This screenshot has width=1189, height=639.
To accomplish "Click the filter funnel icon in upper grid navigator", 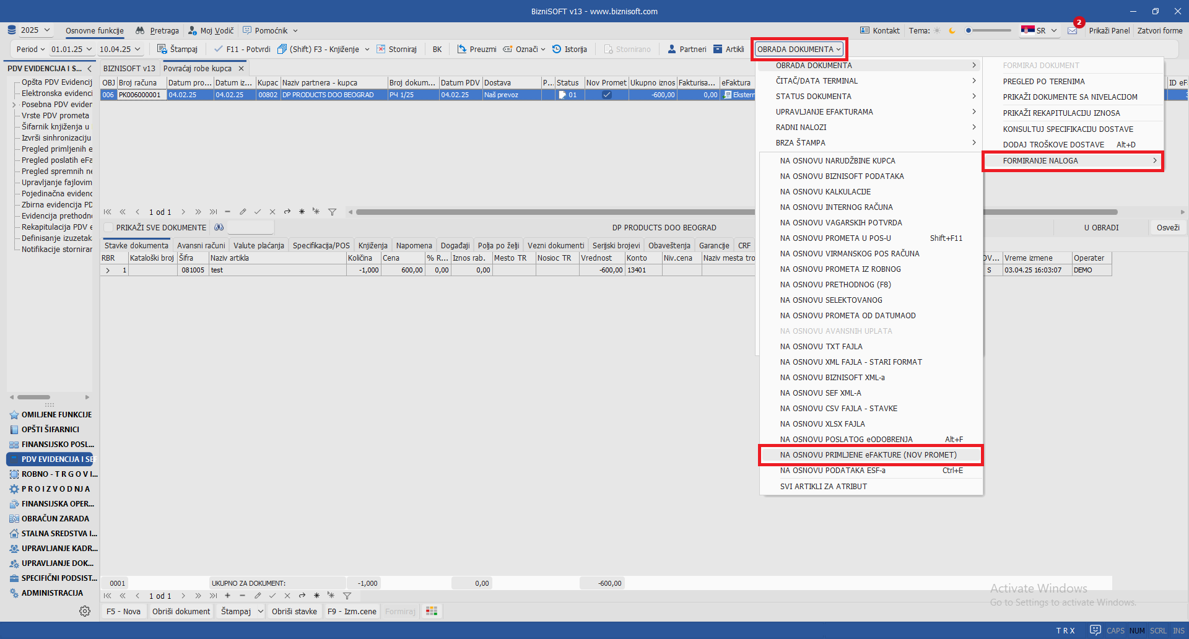I will 332,212.
